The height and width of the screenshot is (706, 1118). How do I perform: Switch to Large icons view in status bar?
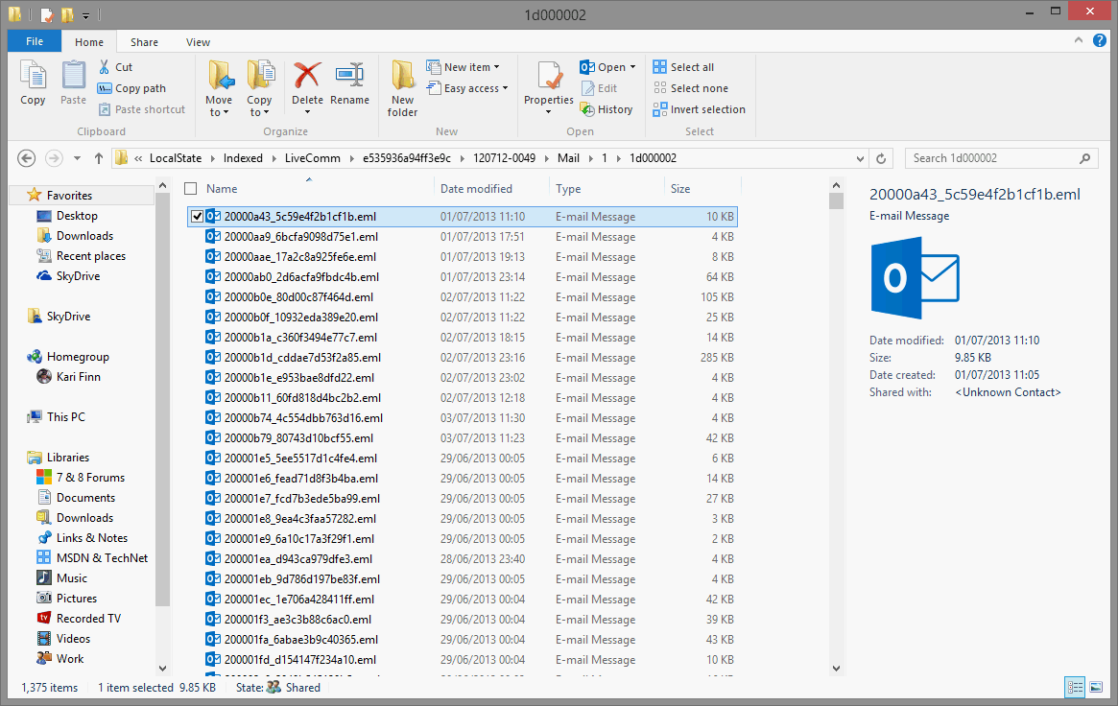click(1096, 687)
